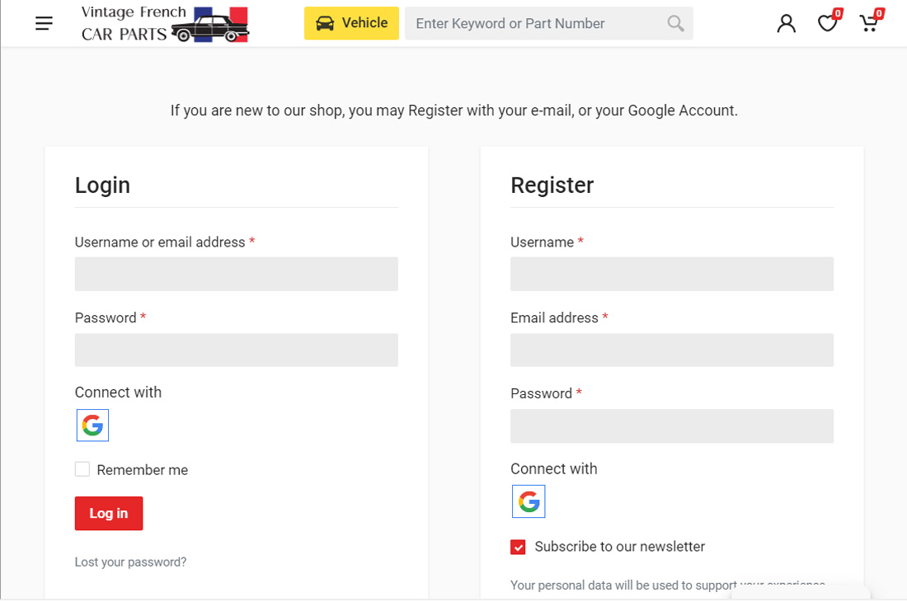Enable the Remember me checkbox
This screenshot has width=907, height=602.
coord(82,469)
